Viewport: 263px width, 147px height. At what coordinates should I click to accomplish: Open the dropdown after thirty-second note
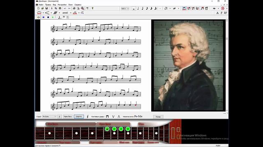[x=160, y=9]
